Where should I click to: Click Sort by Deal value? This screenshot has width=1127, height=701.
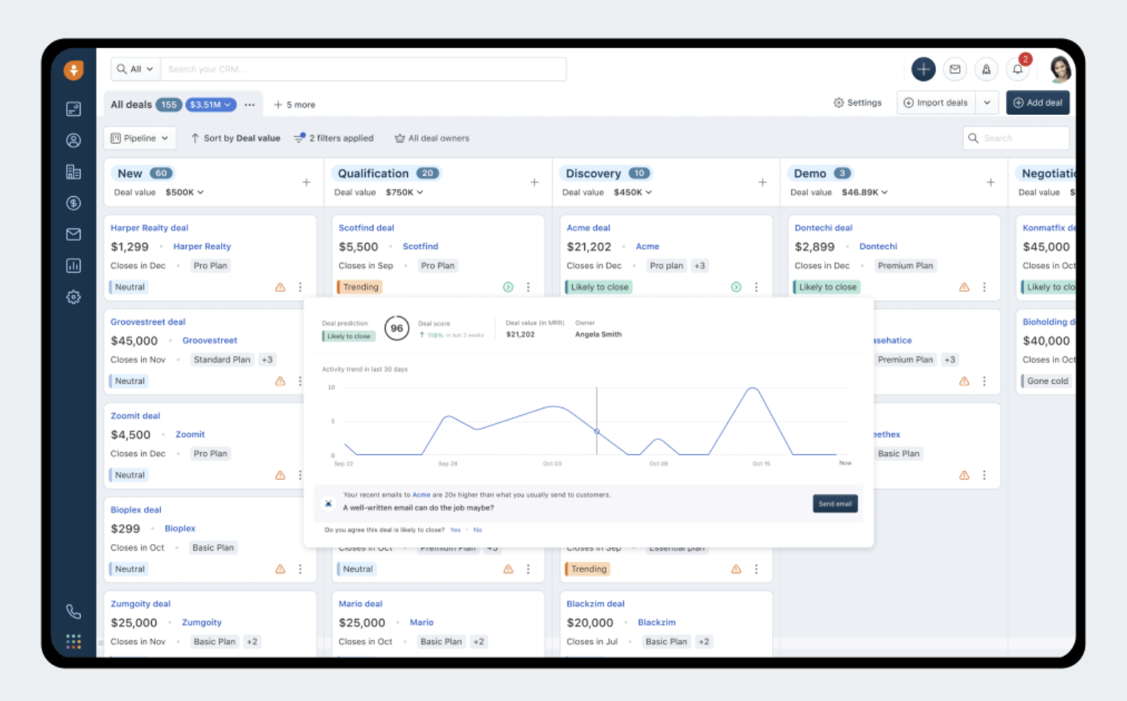click(x=235, y=138)
